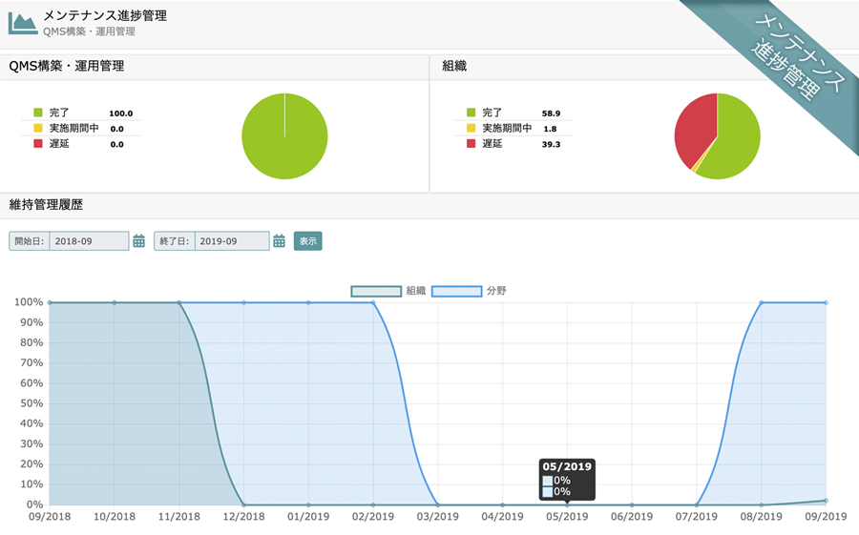Screen dimensions: 859x535
Task: Click the 終了日 date input field
Action: pos(232,241)
